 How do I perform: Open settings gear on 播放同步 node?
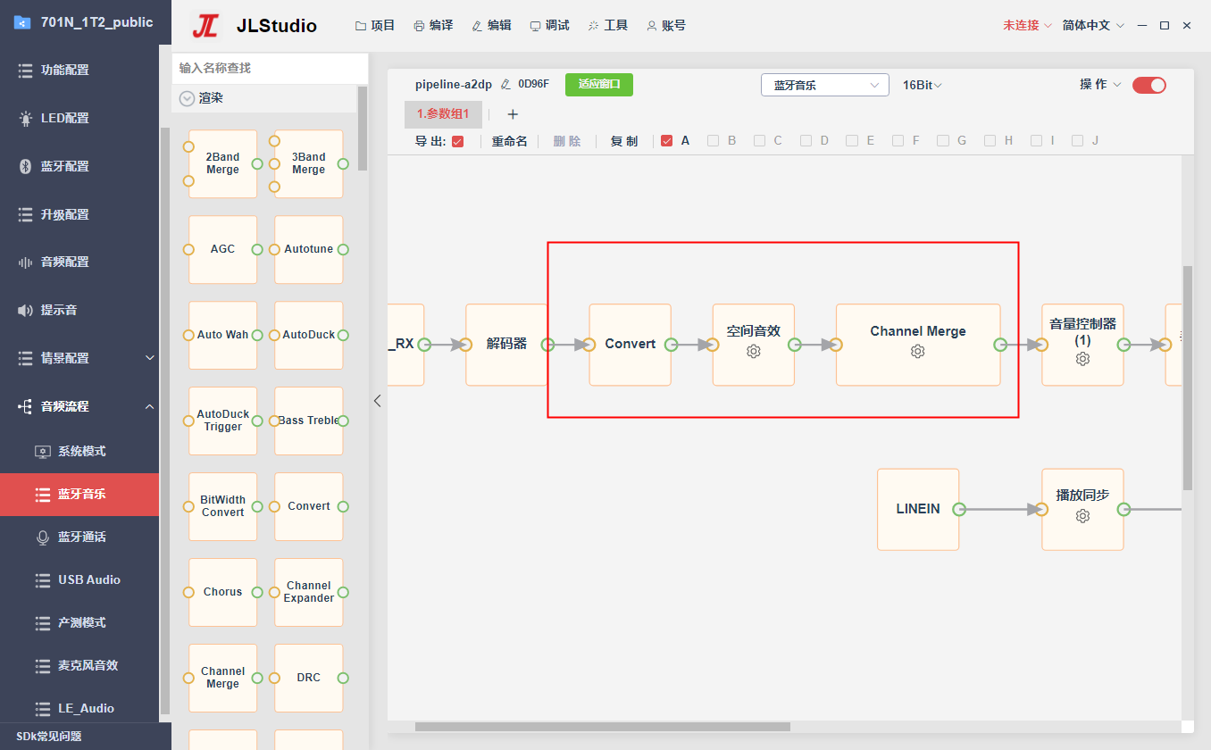click(x=1082, y=516)
